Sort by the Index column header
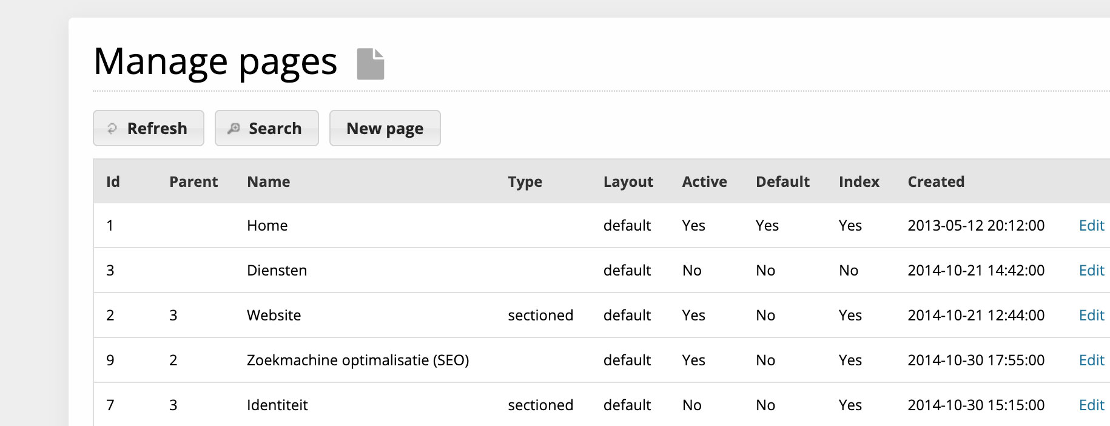The image size is (1110, 426). pyautogui.click(x=859, y=181)
